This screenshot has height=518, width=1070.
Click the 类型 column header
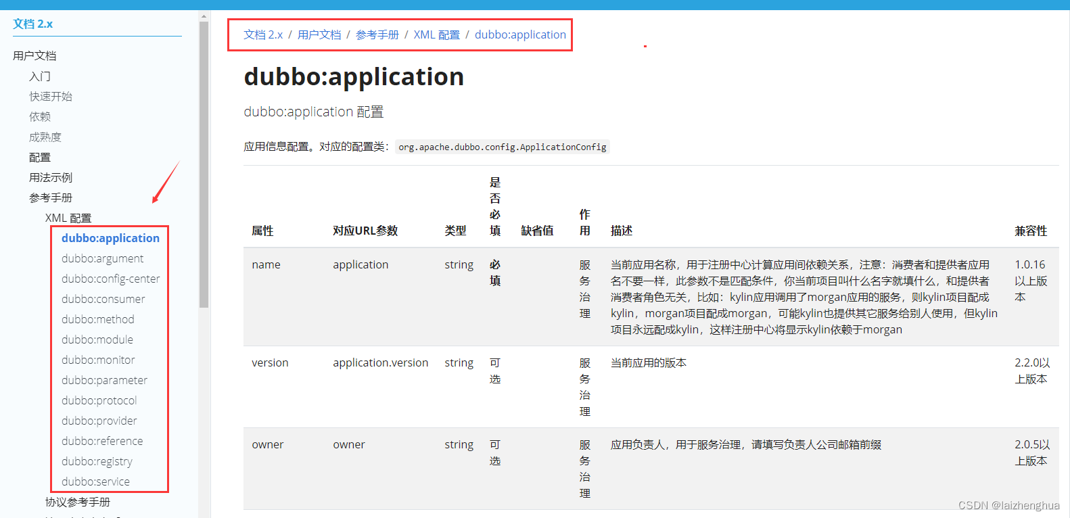click(455, 231)
